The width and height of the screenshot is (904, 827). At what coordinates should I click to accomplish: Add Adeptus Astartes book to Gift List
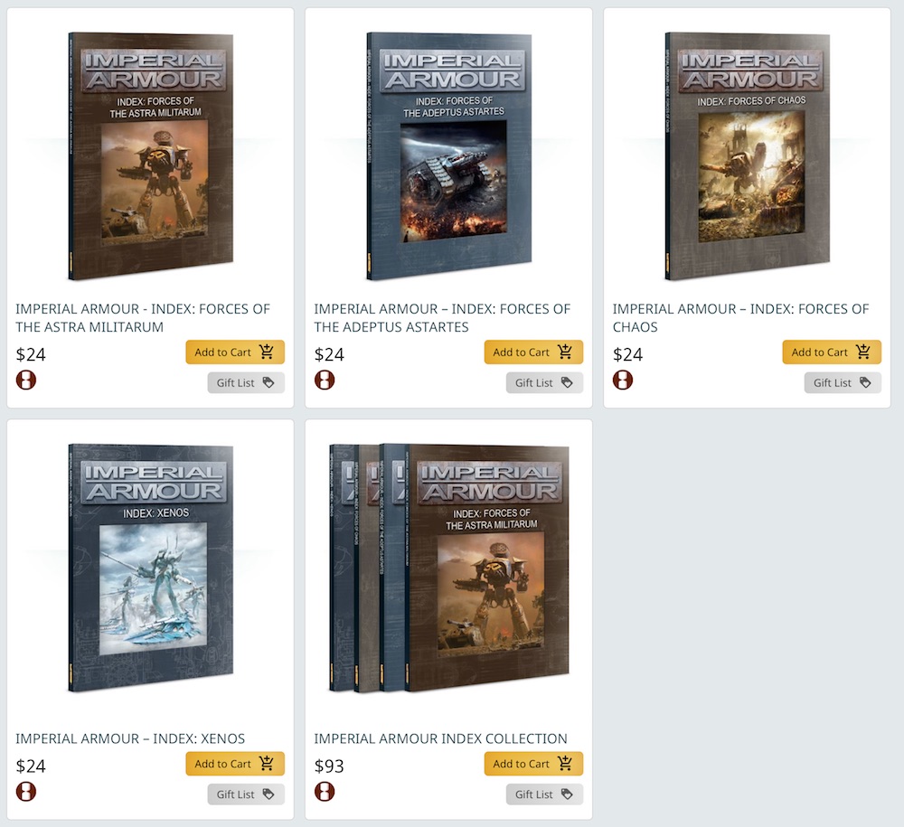[x=545, y=382]
